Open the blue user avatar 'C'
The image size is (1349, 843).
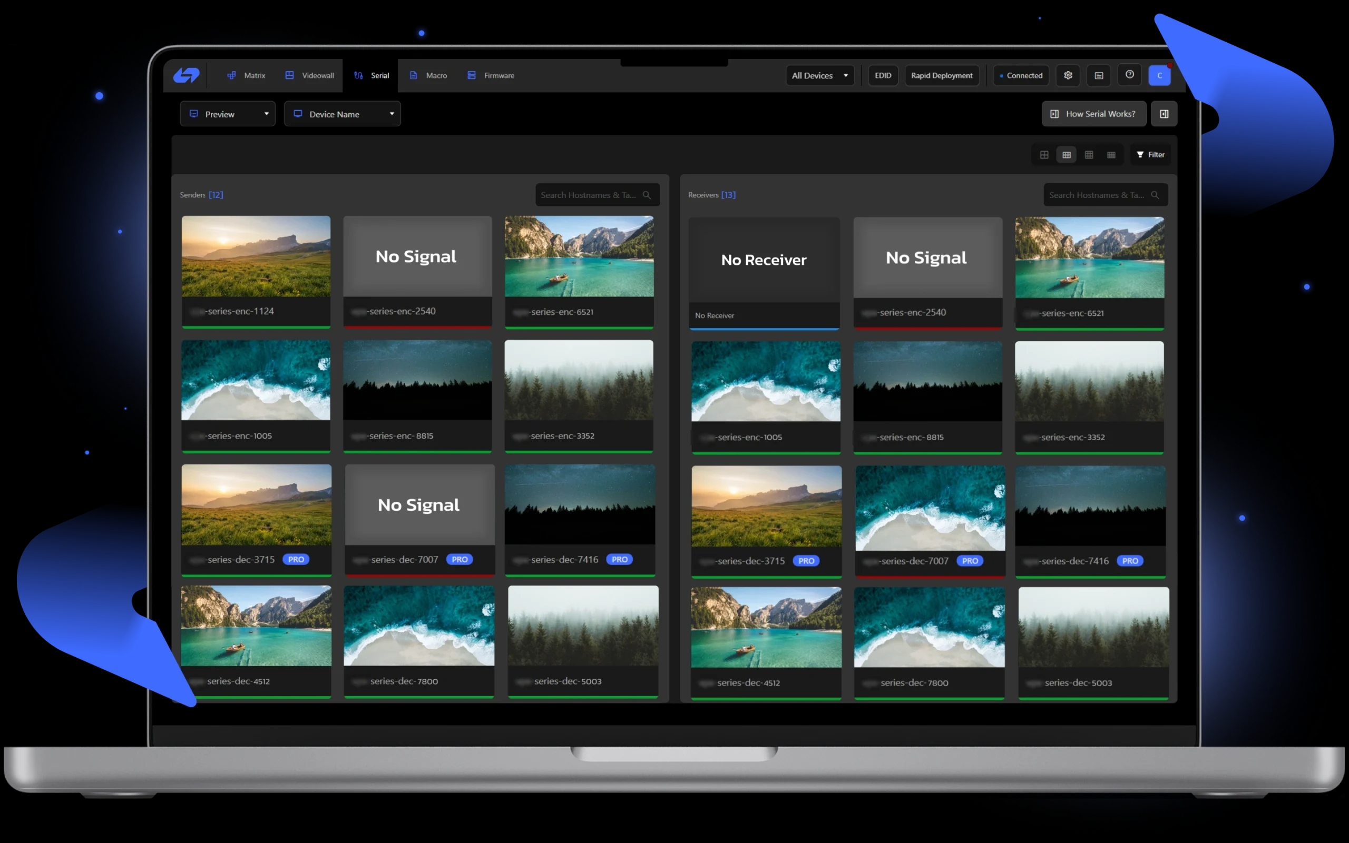point(1159,75)
